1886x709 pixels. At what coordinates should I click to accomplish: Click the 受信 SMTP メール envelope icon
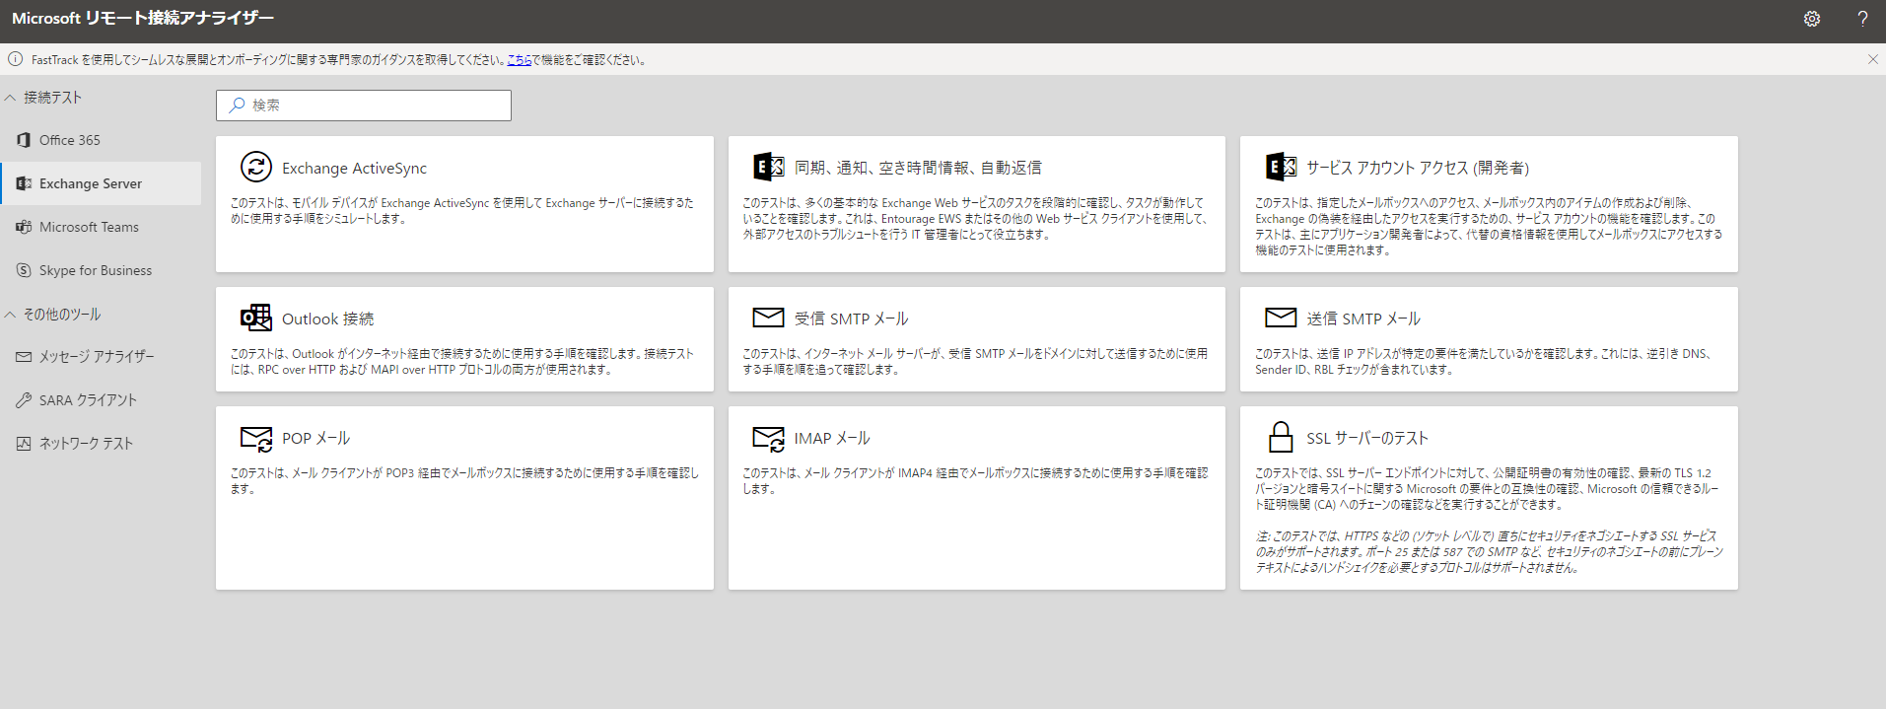(x=768, y=318)
